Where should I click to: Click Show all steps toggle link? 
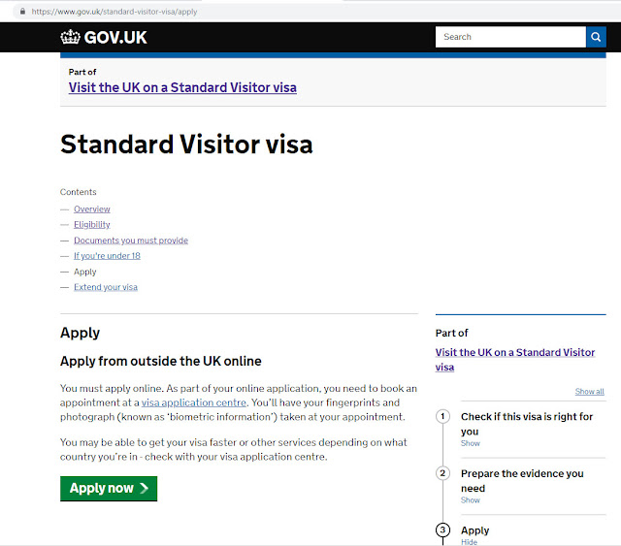pyautogui.click(x=589, y=392)
